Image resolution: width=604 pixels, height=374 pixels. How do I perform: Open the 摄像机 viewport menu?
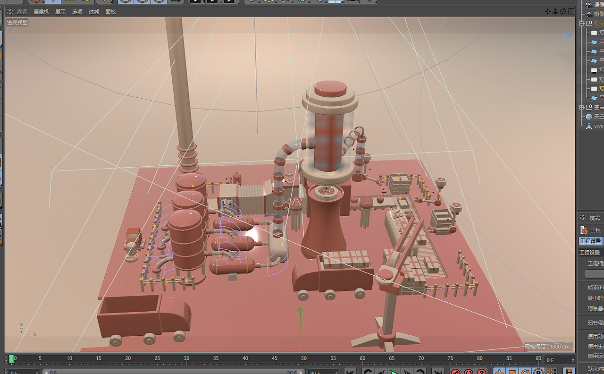click(x=41, y=12)
